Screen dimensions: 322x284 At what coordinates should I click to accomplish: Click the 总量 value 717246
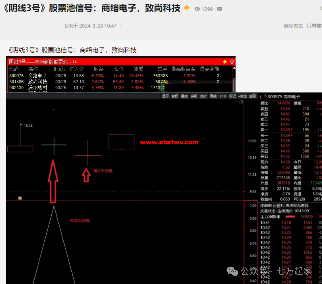click(x=283, y=178)
